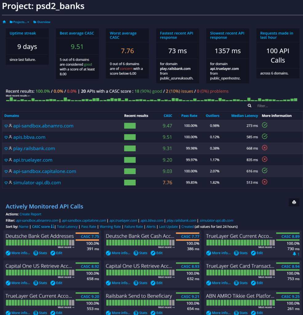This screenshot has height=315, width=303.
Task: Open More info for Deutsche Bank Get Addresses
Action: coord(18,253)
